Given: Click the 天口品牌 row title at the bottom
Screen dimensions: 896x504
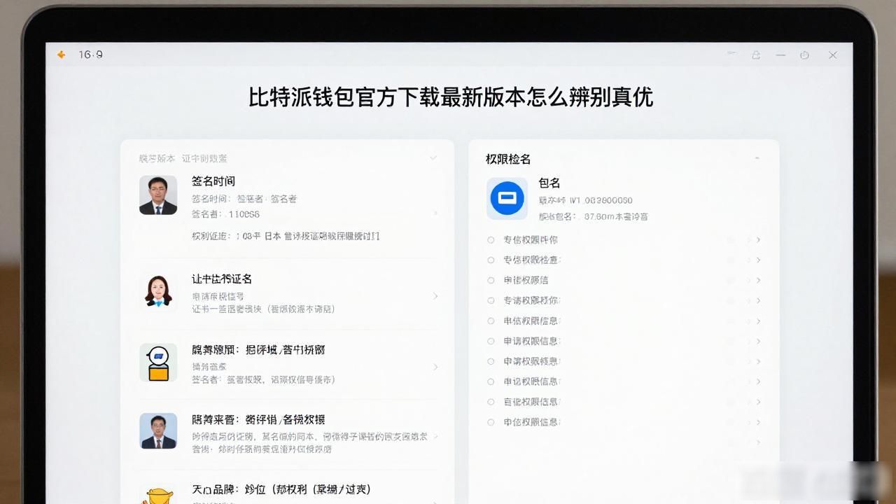Looking at the screenshot, I should (281, 489).
